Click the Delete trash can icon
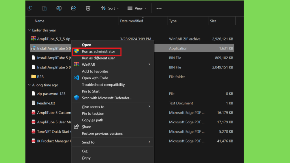The width and height of the screenshot is (290, 163). [88, 8]
